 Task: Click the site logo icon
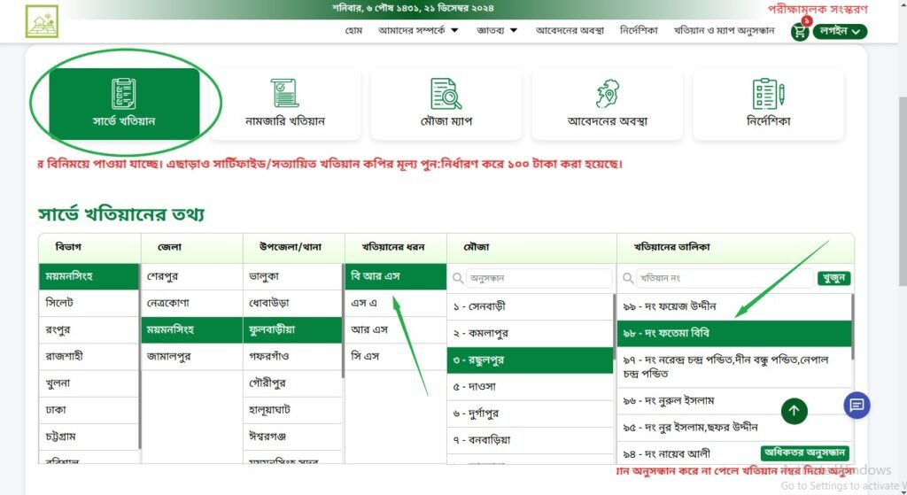click(42, 21)
